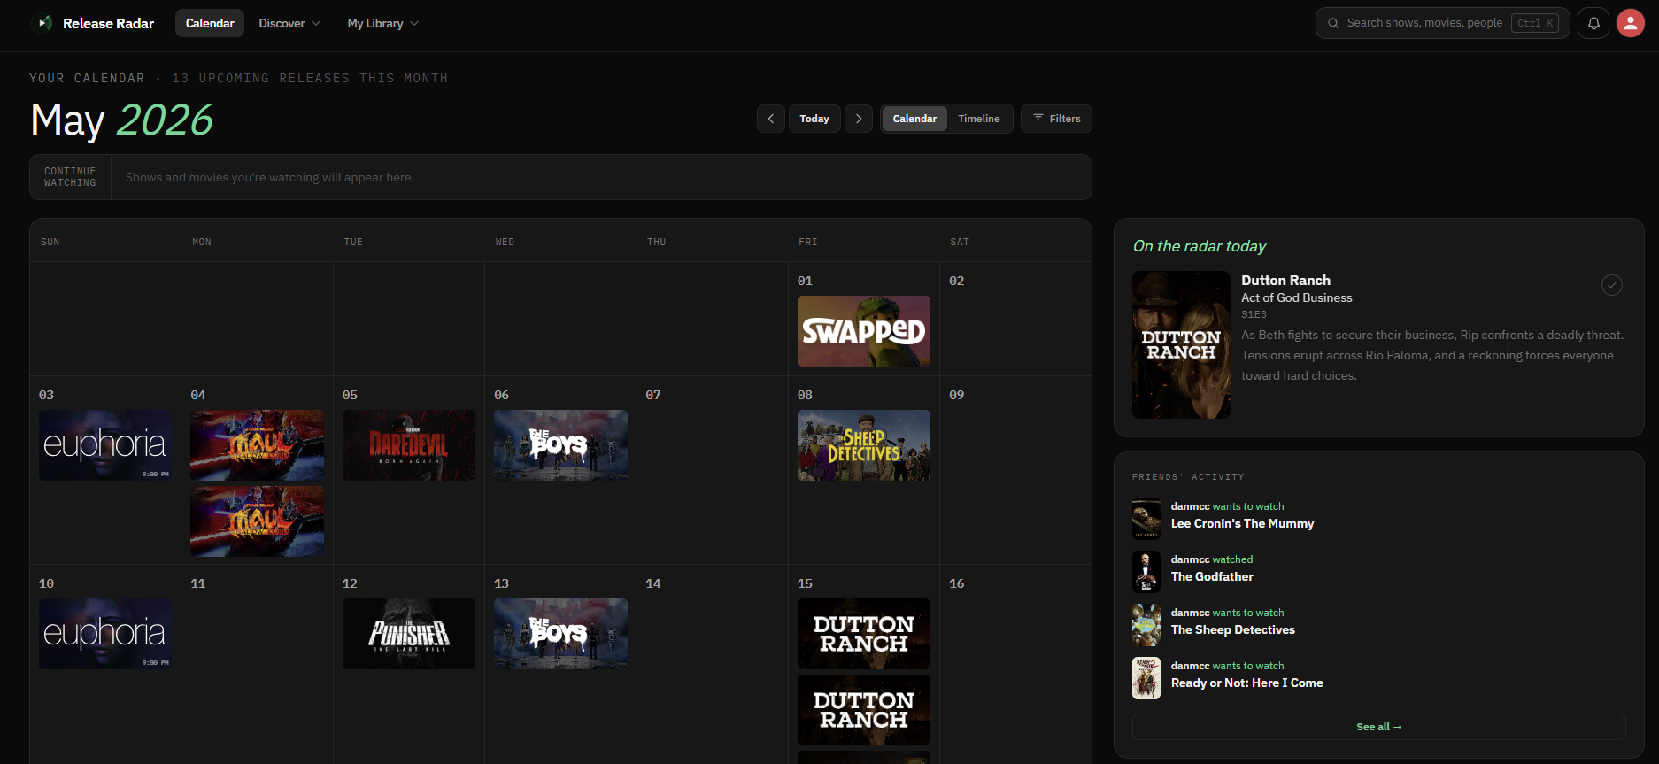Image resolution: width=1659 pixels, height=764 pixels.
Task: Open the Calendar nav tab
Action: coord(210,23)
